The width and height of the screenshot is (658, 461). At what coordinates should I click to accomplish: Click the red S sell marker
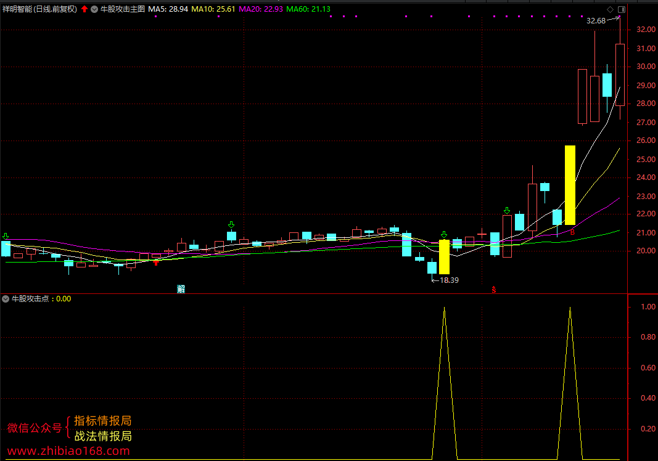494,290
